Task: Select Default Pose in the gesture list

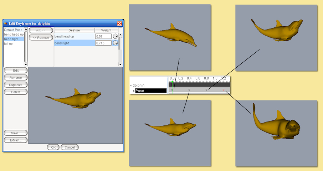Action: [13, 30]
